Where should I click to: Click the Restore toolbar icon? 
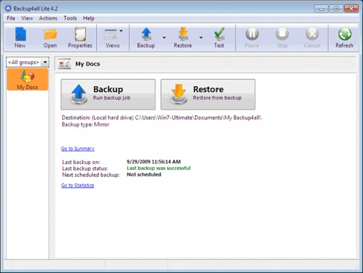click(183, 37)
